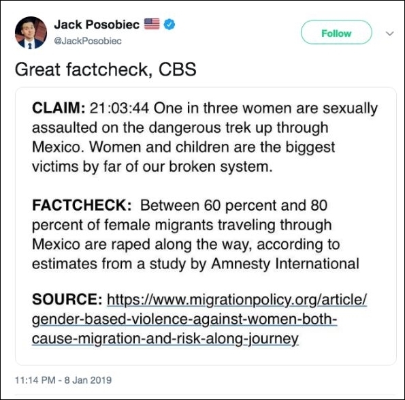
Task: Click the blue verified badge icon
Action: click(x=169, y=25)
